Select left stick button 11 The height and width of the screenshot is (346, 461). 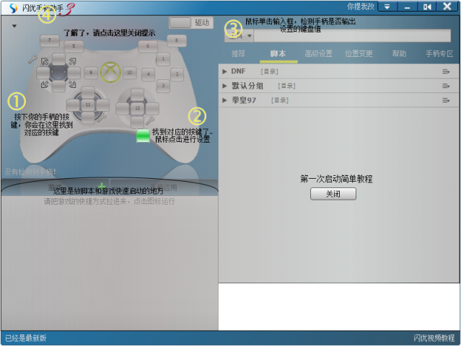coord(87,105)
